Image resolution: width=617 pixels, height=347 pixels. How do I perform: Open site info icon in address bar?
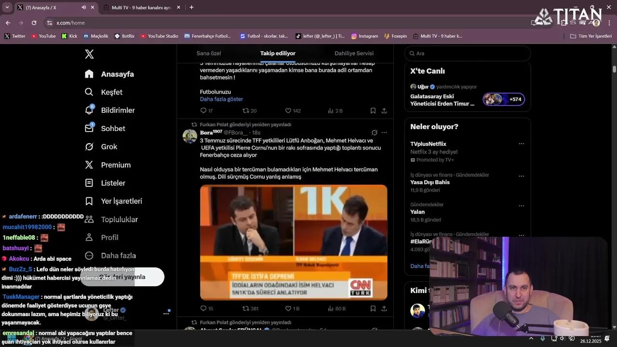[x=49, y=23]
